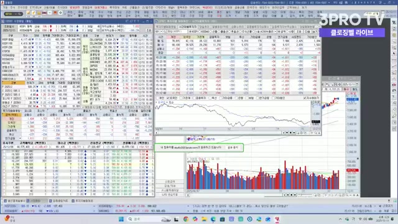Tick the 기관계 checkbox under investor table
398x224 pixels.
pos(181,98)
